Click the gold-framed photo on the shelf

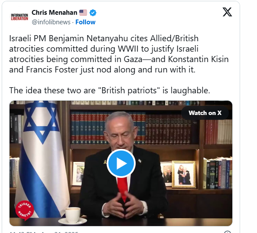[x=184, y=174]
